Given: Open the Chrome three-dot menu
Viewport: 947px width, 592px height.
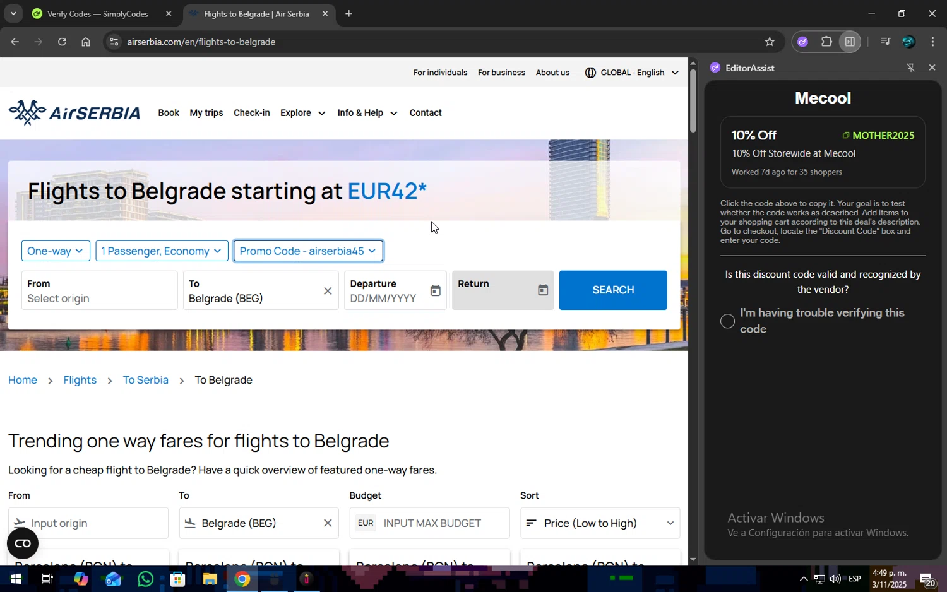Looking at the screenshot, I should pyautogui.click(x=932, y=42).
